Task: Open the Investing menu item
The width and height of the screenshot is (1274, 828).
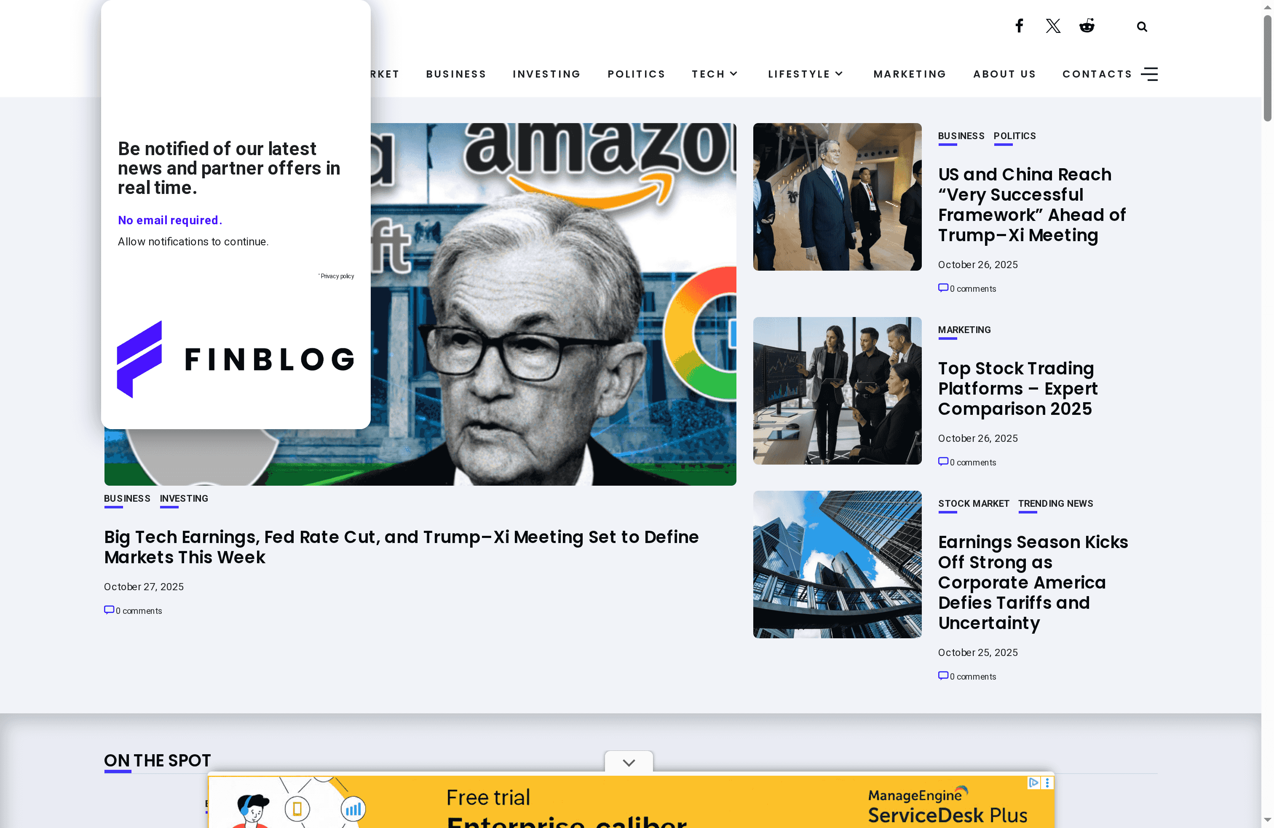Action: 546,74
